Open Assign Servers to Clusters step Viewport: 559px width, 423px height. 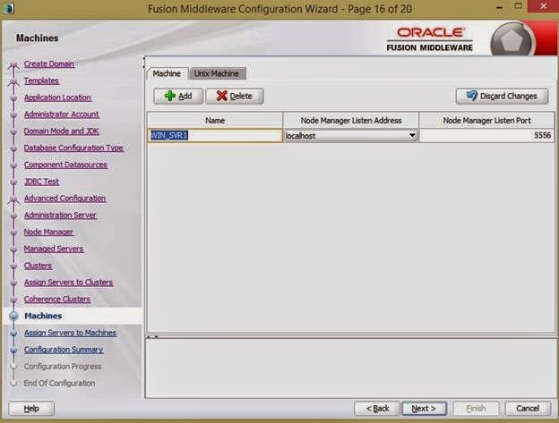click(68, 282)
